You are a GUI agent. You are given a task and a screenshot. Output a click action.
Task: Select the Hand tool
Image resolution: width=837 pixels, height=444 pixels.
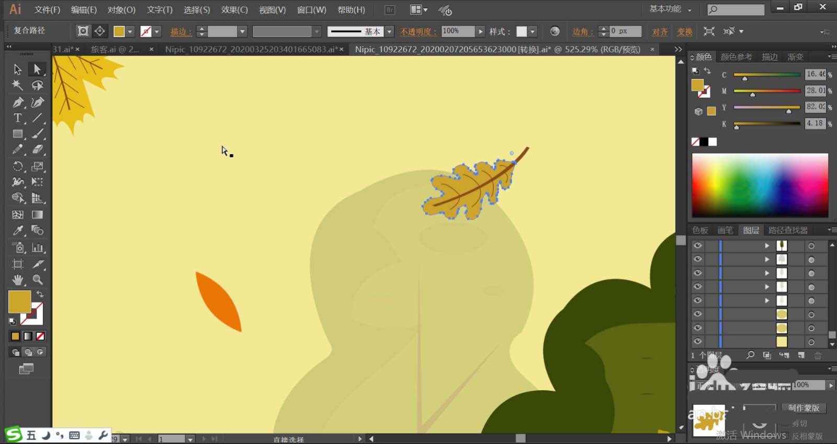18,280
